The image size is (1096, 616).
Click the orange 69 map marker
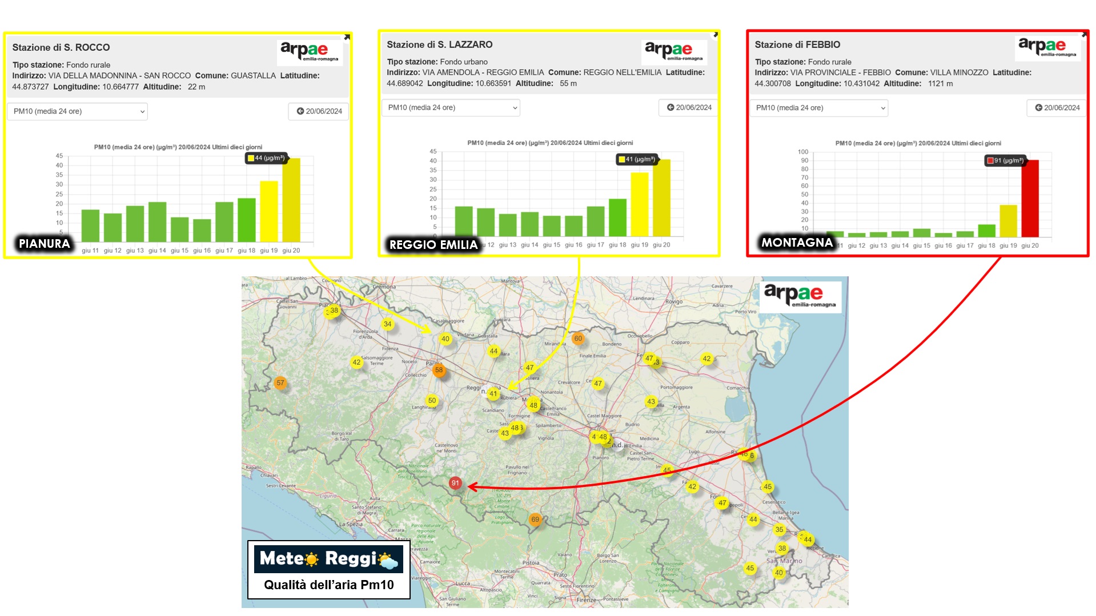(x=535, y=520)
